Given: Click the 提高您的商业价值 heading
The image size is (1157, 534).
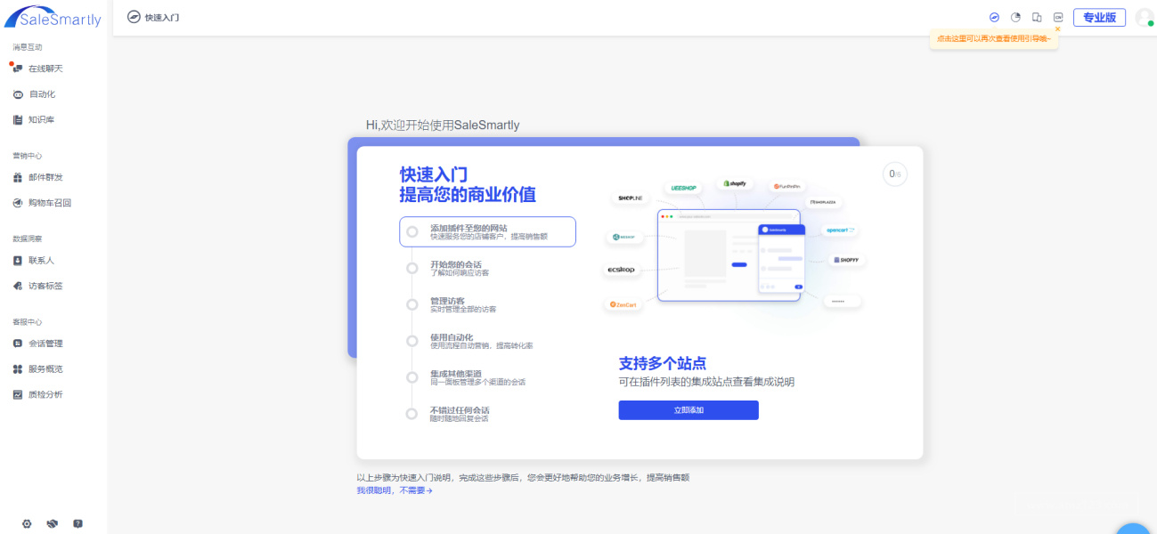Looking at the screenshot, I should (468, 195).
